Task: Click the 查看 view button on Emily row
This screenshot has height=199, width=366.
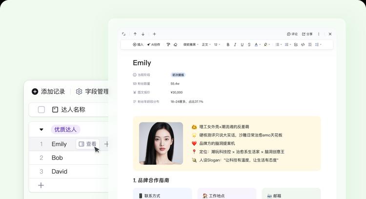Action: click(88, 144)
